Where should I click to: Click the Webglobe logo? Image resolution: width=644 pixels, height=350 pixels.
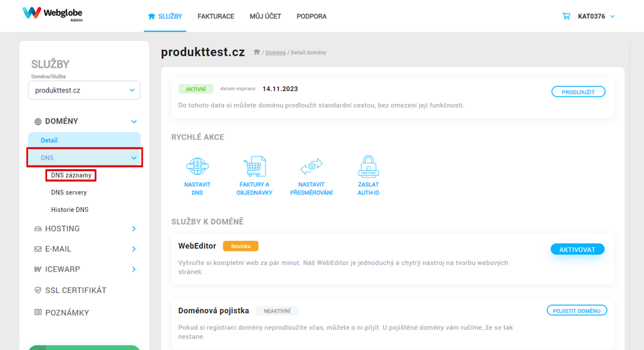(x=52, y=13)
